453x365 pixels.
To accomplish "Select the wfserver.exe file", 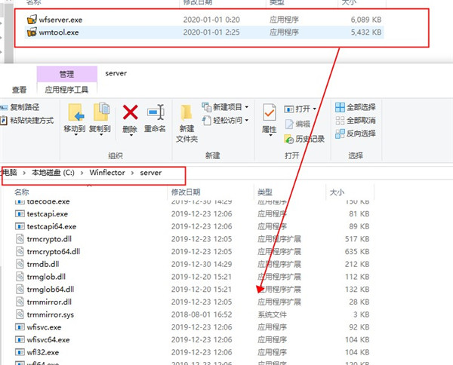I will (205, 20).
